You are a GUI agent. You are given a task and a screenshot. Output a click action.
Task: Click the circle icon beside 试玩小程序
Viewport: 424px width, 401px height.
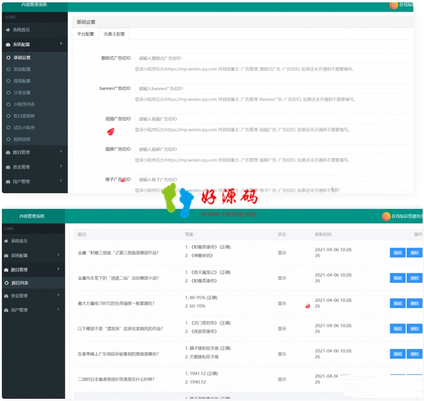8,128
